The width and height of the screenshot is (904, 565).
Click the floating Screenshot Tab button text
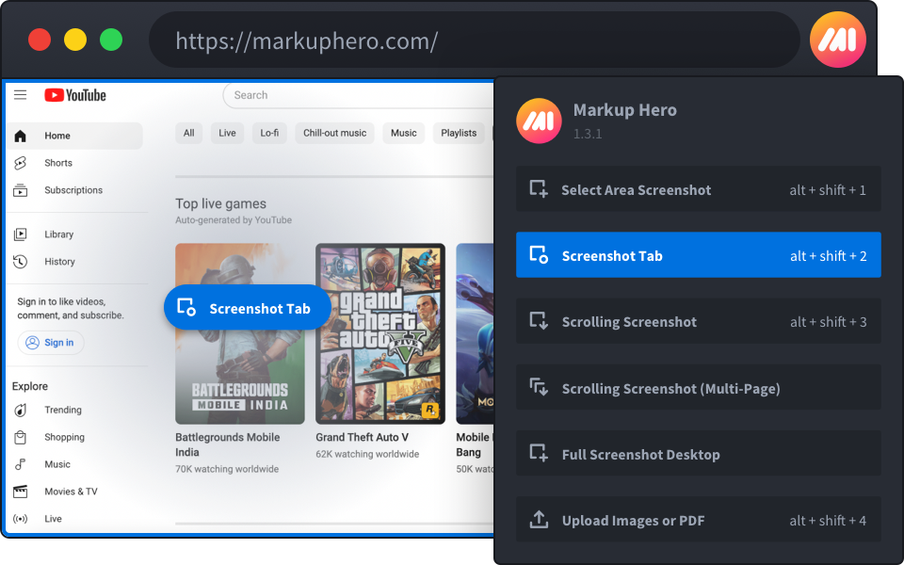(260, 309)
